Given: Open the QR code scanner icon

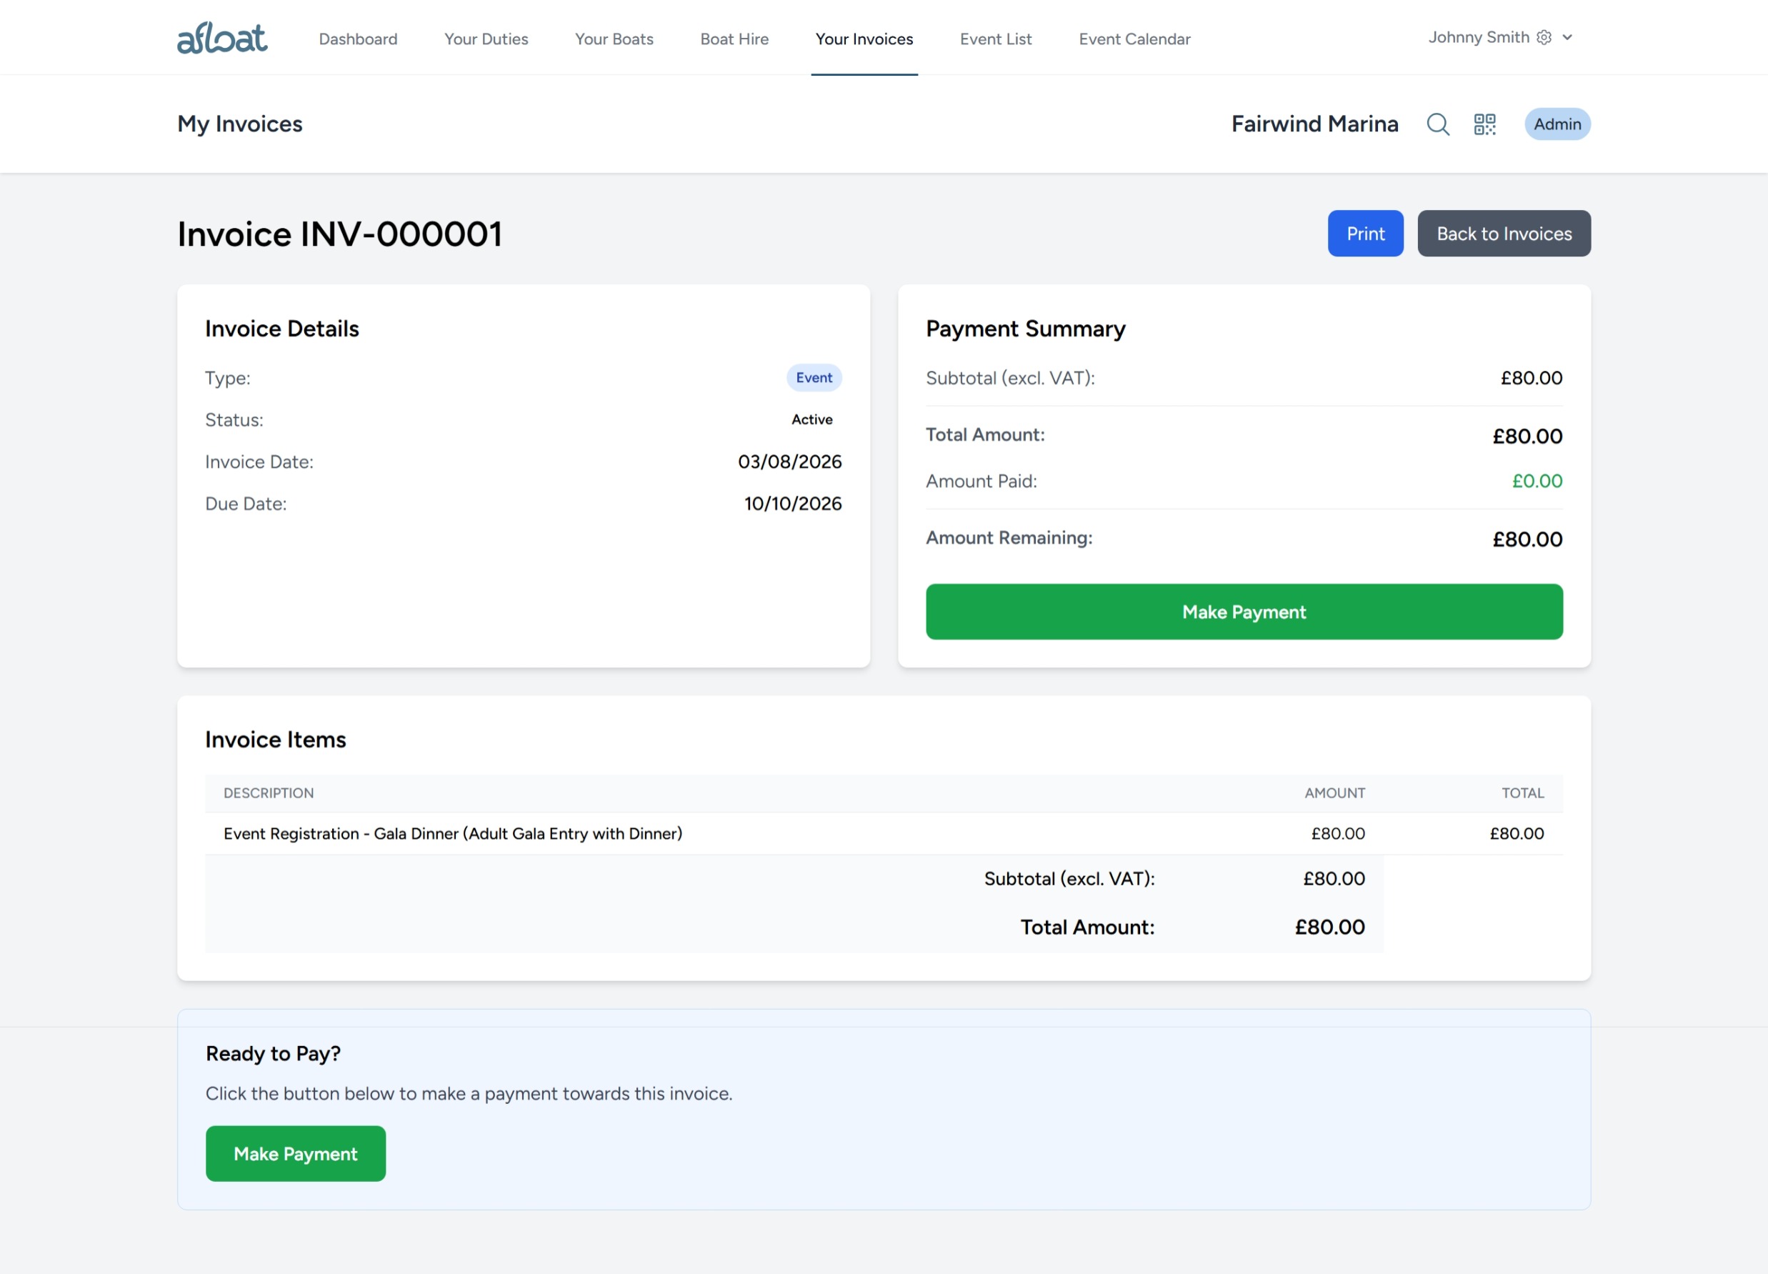Looking at the screenshot, I should [x=1484, y=124].
